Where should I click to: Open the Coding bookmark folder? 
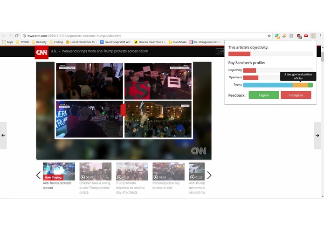[56, 42]
